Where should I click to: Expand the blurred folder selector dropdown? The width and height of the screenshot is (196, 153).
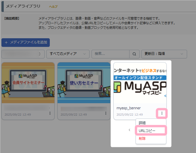tap(23, 54)
